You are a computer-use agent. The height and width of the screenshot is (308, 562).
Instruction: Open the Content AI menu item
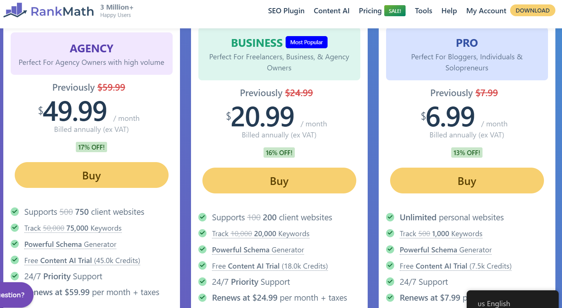[x=332, y=11]
